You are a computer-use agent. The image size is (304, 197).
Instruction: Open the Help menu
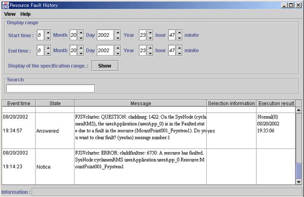[25, 14]
